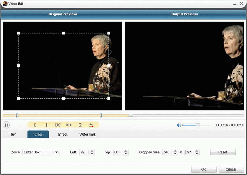This screenshot has width=247, height=175.
Task: Click the trim start marker on timeline
Action: click(17, 115)
